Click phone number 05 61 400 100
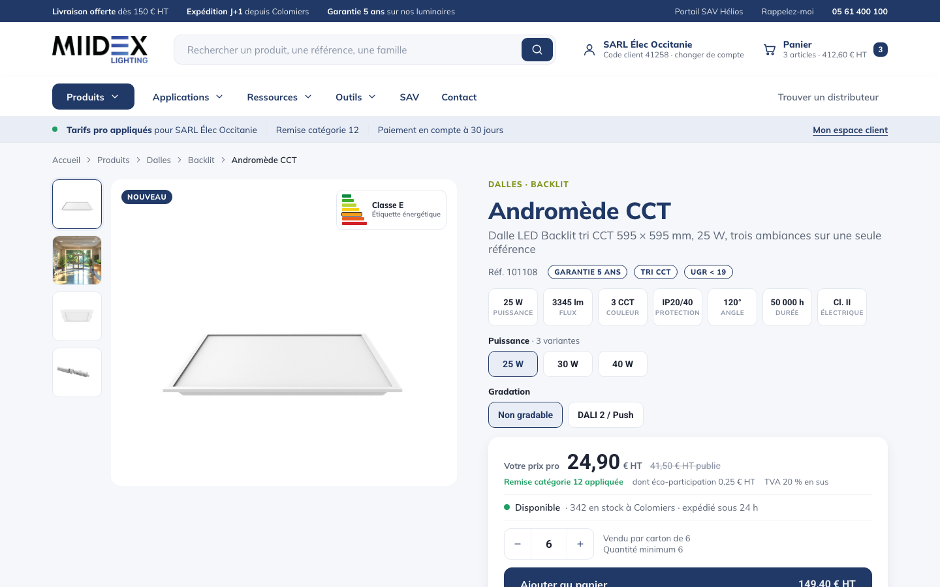Viewport: 940px width, 587px height. point(860,11)
